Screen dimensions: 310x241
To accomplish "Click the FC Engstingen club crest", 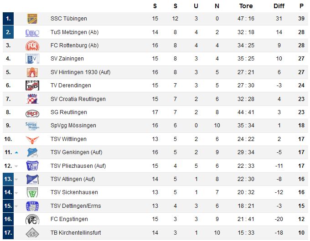I will coord(32,219).
